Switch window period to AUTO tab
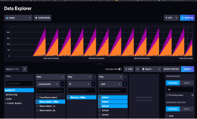Screen dimensions: 197x119 187,83
